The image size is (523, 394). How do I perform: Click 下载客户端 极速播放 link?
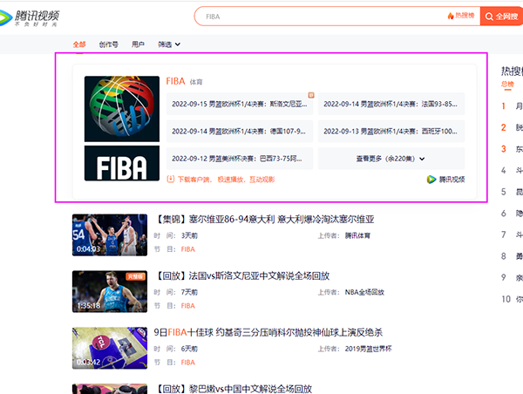[226, 180]
